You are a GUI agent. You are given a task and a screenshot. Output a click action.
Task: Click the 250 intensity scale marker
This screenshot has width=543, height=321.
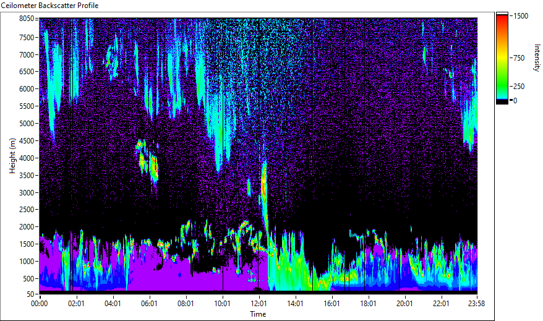pyautogui.click(x=519, y=87)
